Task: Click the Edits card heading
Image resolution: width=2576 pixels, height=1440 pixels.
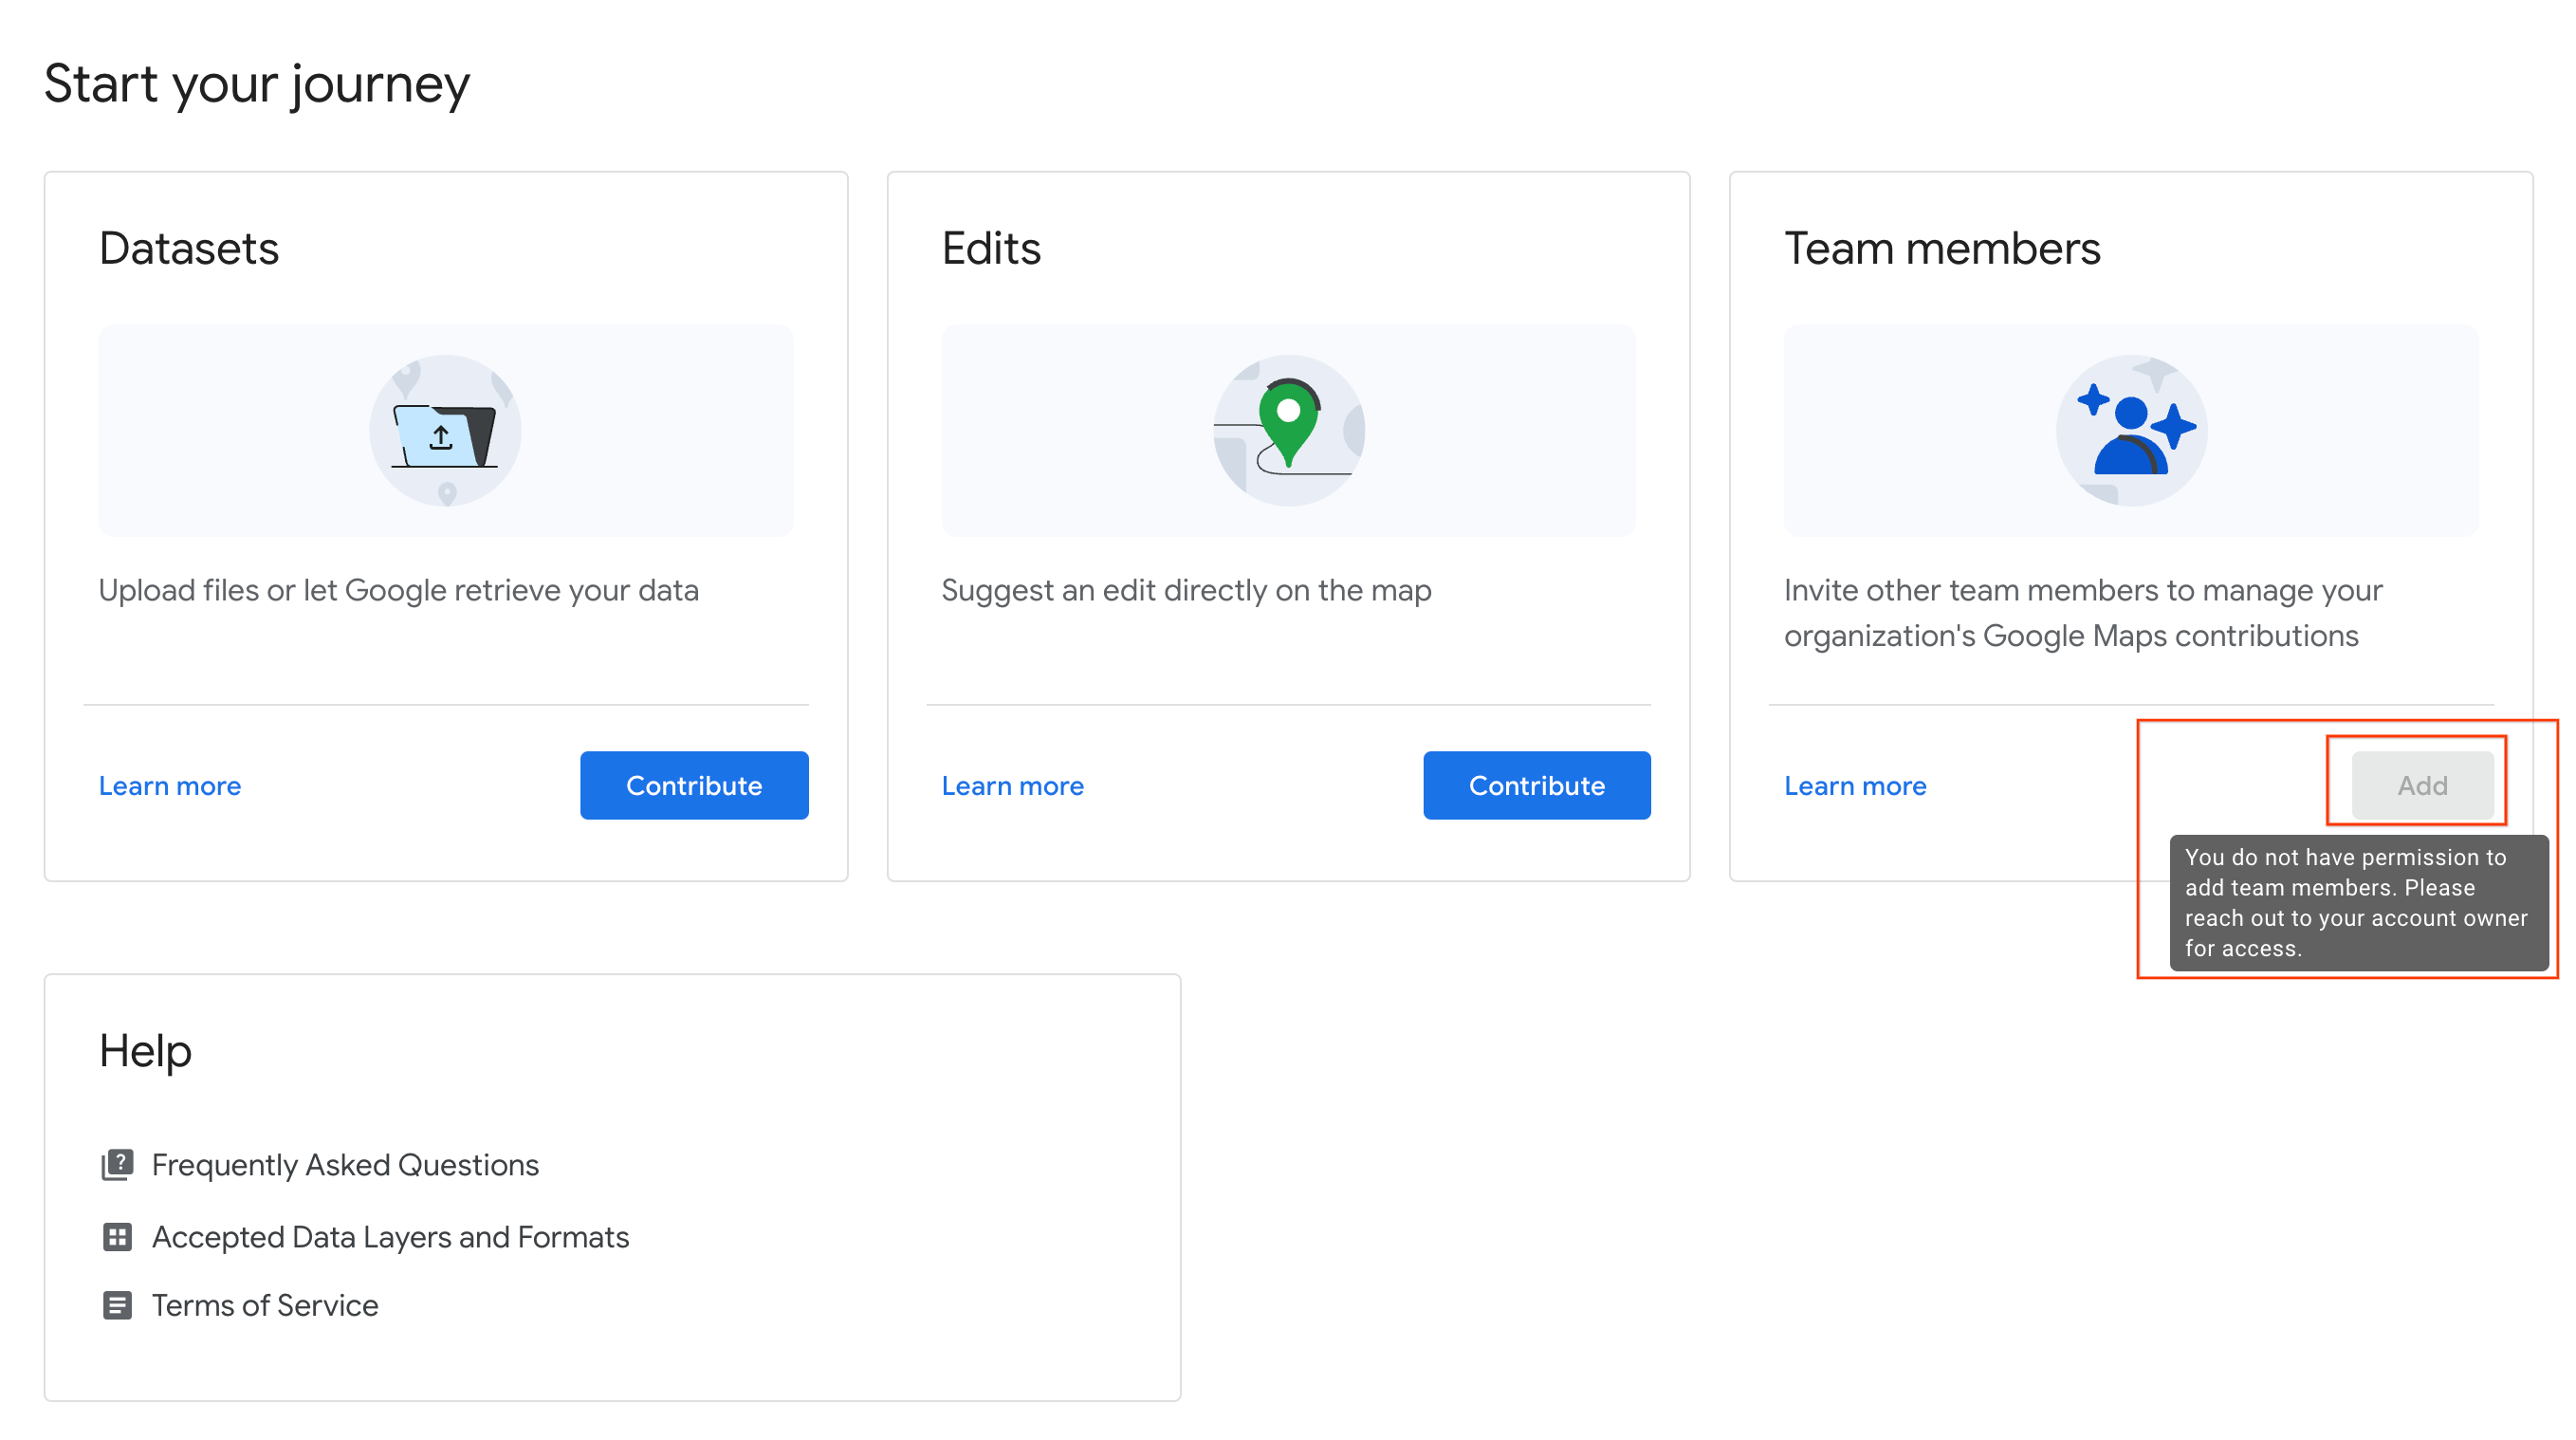Action: pos(991,248)
